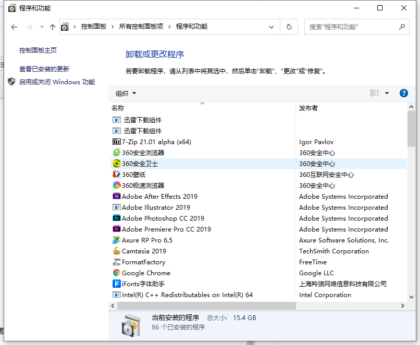Select the 360互联网安全中心 publisher cell
The height and width of the screenshot is (345, 420).
coord(326,175)
